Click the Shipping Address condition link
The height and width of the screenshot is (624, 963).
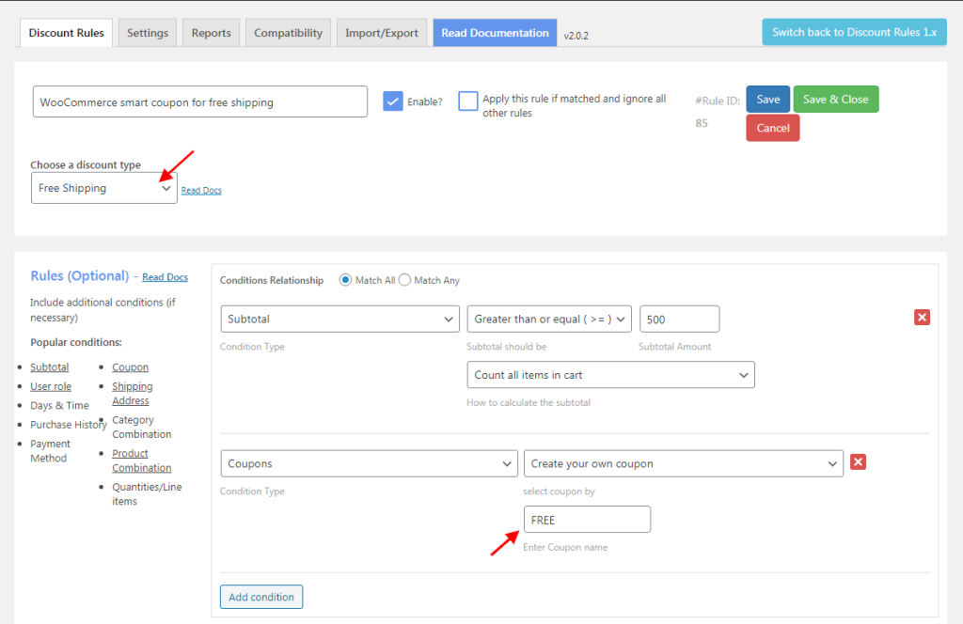(133, 394)
